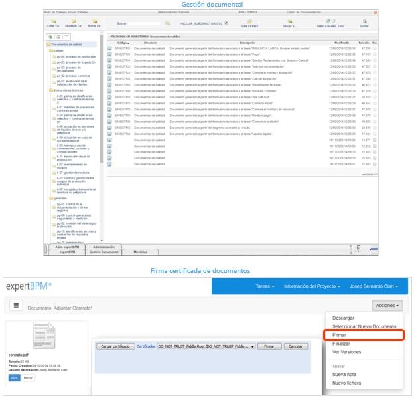Click the refresh icon above the folder tree
414x398 pixels.
pos(50,37)
